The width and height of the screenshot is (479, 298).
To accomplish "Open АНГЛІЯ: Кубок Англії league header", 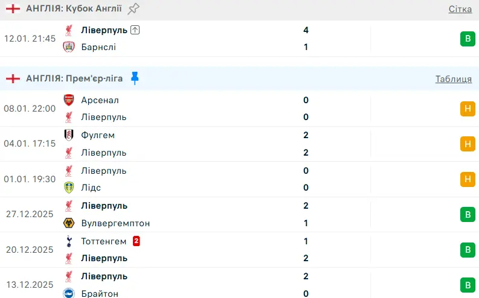I will coord(74,8).
